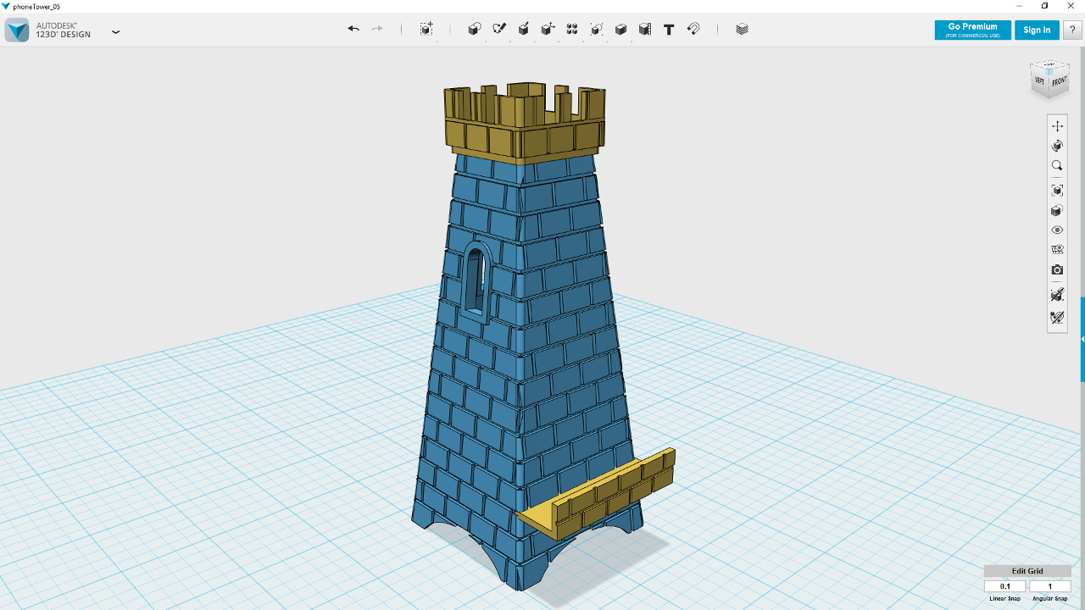
Task: Select the Orbit navigation tool
Action: pos(1057,146)
